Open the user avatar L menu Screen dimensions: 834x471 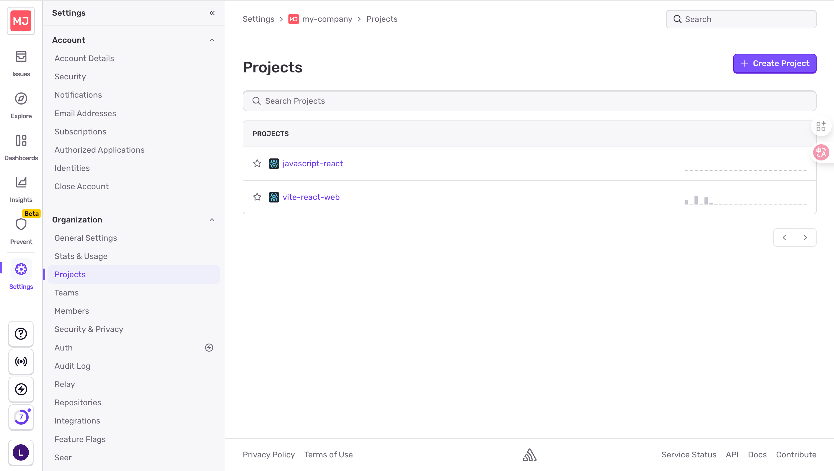[x=21, y=452]
